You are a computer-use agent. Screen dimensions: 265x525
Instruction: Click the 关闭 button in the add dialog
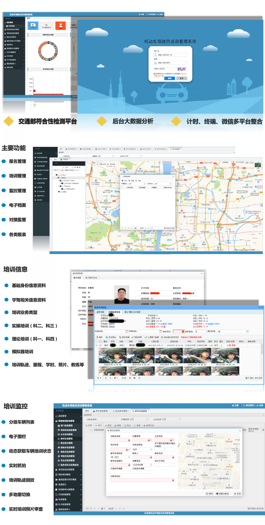238,494
